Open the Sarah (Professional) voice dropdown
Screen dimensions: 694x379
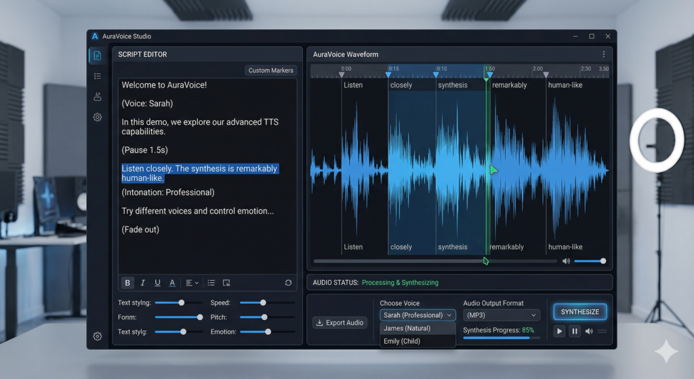tap(417, 315)
